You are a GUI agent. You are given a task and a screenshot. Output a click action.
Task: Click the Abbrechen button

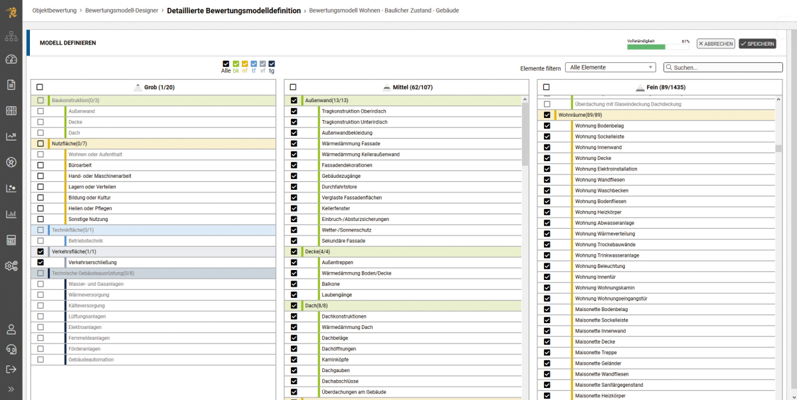715,44
